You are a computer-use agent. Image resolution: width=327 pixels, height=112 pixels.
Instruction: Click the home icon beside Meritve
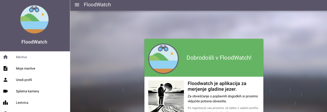(x=5, y=57)
